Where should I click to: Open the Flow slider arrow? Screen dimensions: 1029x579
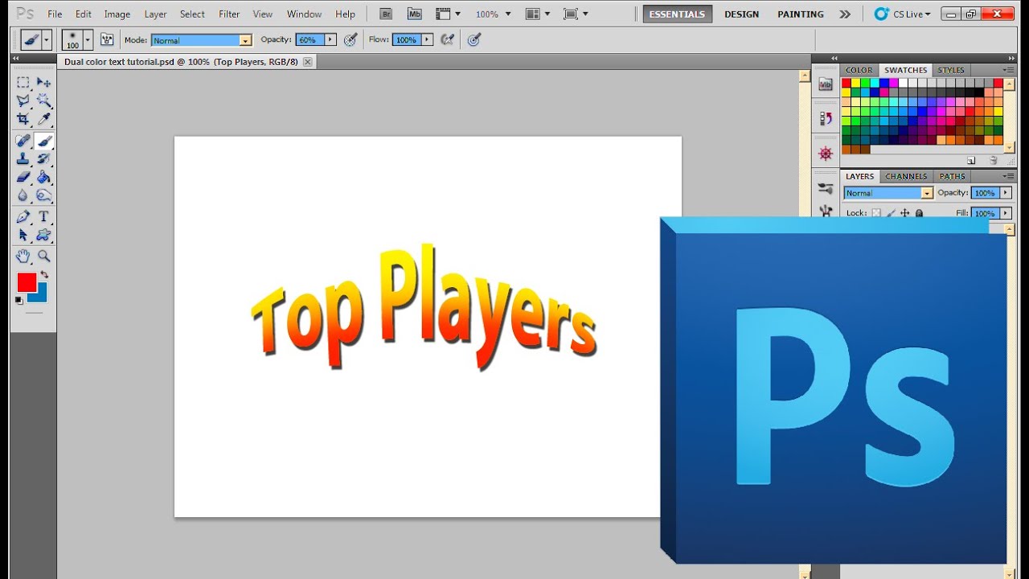pos(427,39)
